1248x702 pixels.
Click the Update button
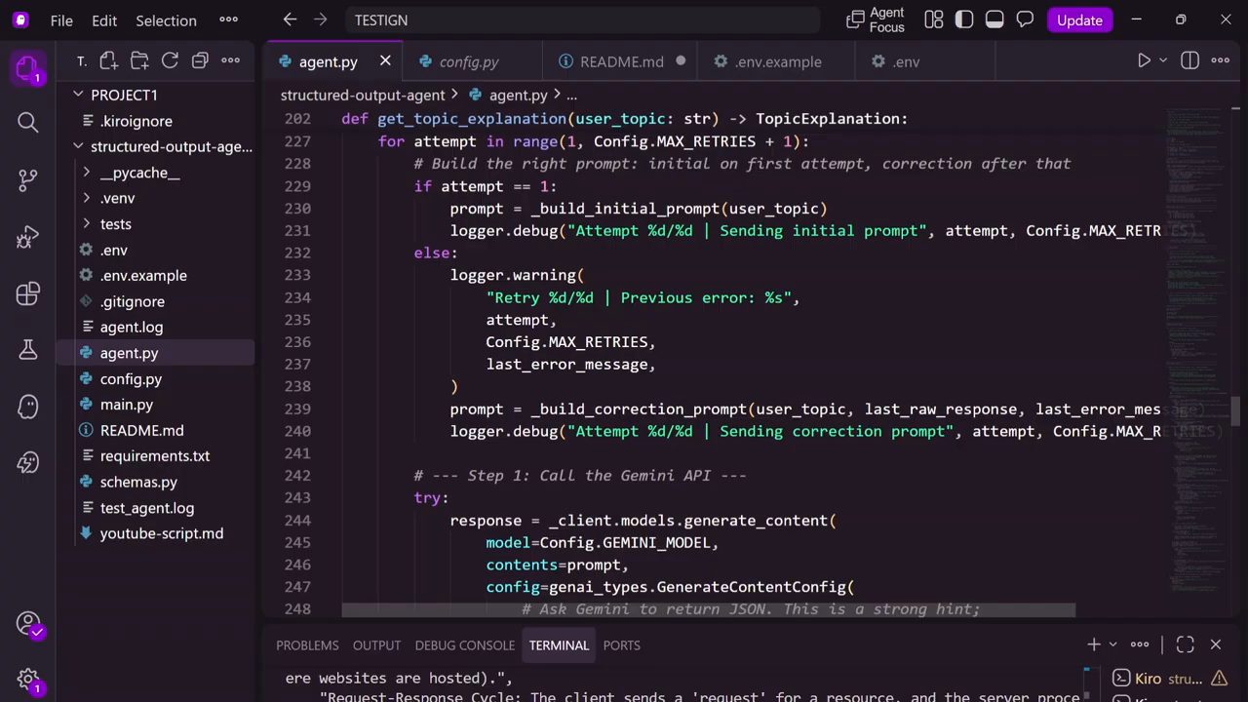(x=1079, y=19)
